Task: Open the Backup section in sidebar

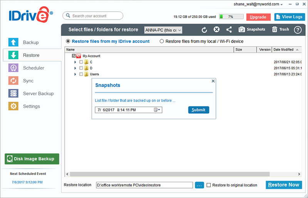Action: pyautogui.click(x=23, y=42)
